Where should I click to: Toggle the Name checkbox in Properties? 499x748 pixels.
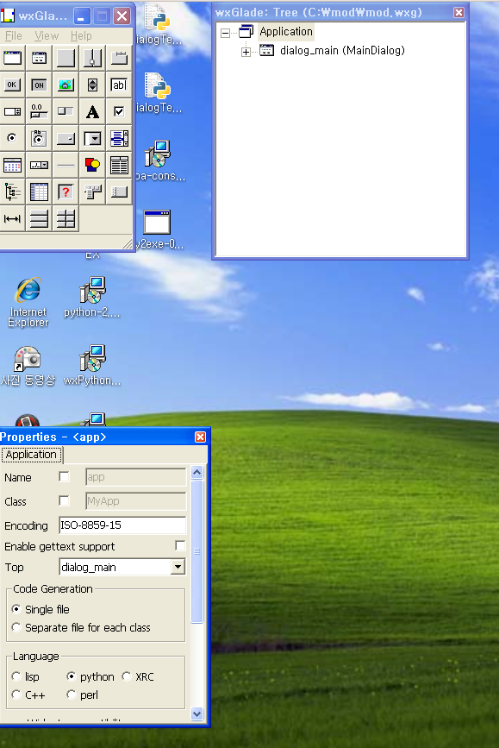click(64, 476)
